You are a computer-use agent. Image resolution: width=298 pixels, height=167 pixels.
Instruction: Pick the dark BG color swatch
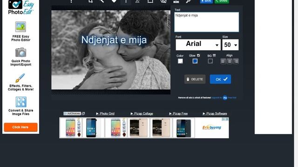coord(210,61)
